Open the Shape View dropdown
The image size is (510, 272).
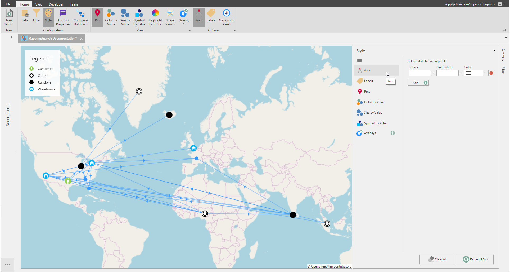pos(170,17)
